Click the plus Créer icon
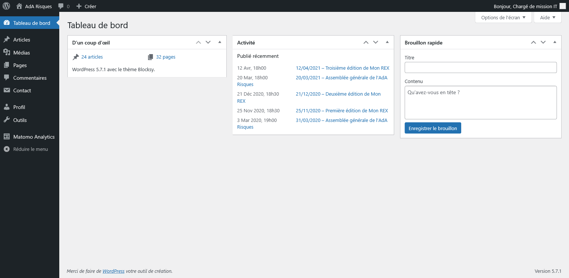The width and height of the screenshot is (569, 278). point(79,6)
